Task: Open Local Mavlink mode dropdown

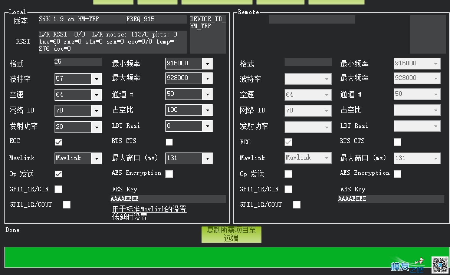Action: [x=78, y=158]
